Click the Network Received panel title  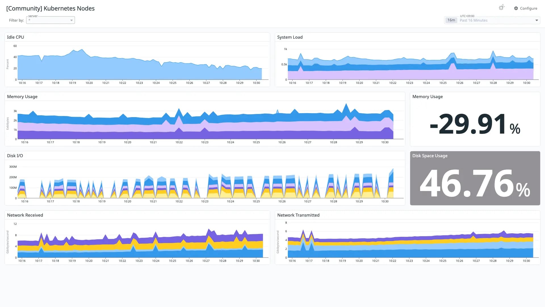[x=25, y=215]
